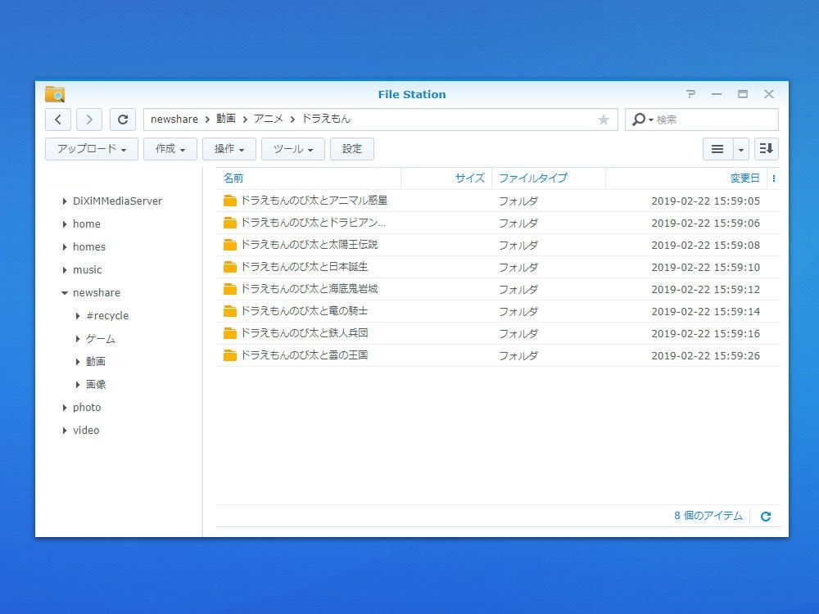Open the アップロード dropdown
The width and height of the screenshot is (819, 614).
tap(90, 149)
